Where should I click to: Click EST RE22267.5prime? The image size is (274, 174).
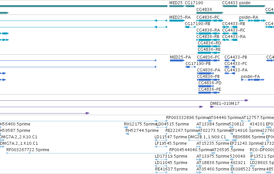point(182,131)
